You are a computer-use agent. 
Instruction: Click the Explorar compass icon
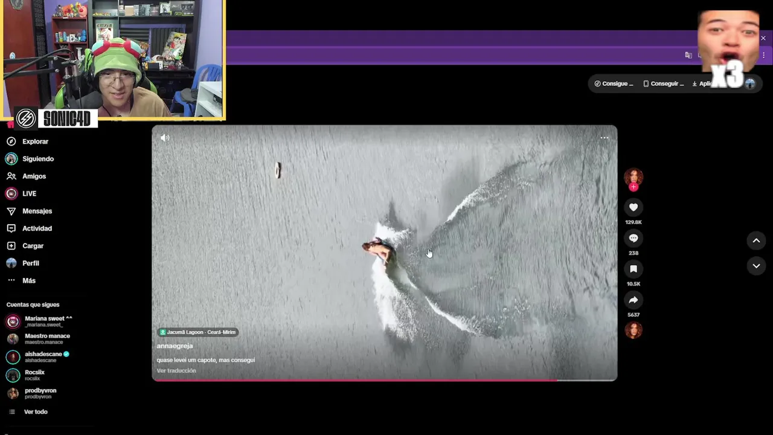click(11, 141)
